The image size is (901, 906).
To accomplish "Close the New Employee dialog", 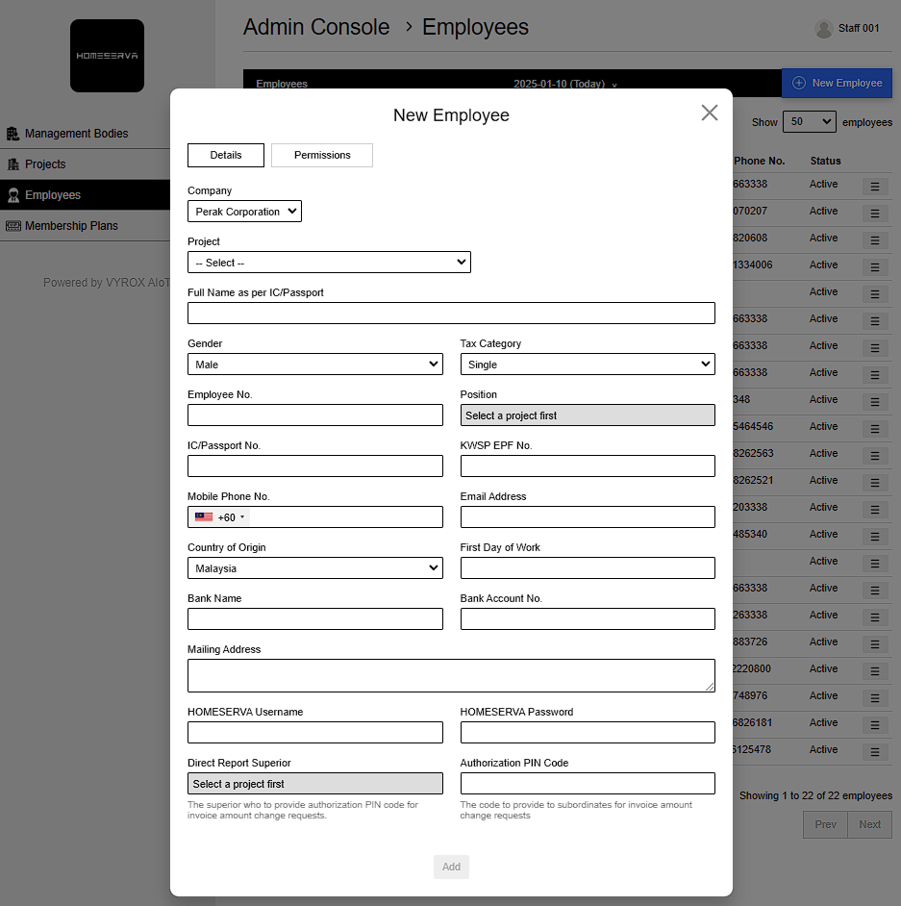I will [710, 113].
